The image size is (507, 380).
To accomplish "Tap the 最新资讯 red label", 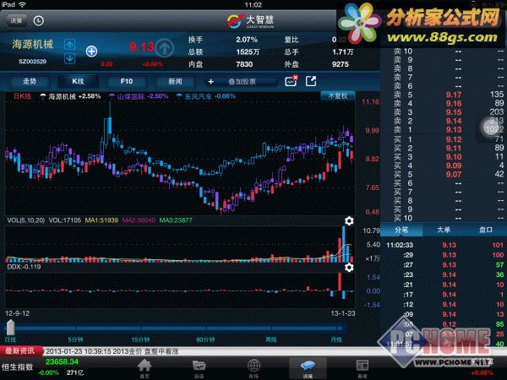I will [x=20, y=351].
